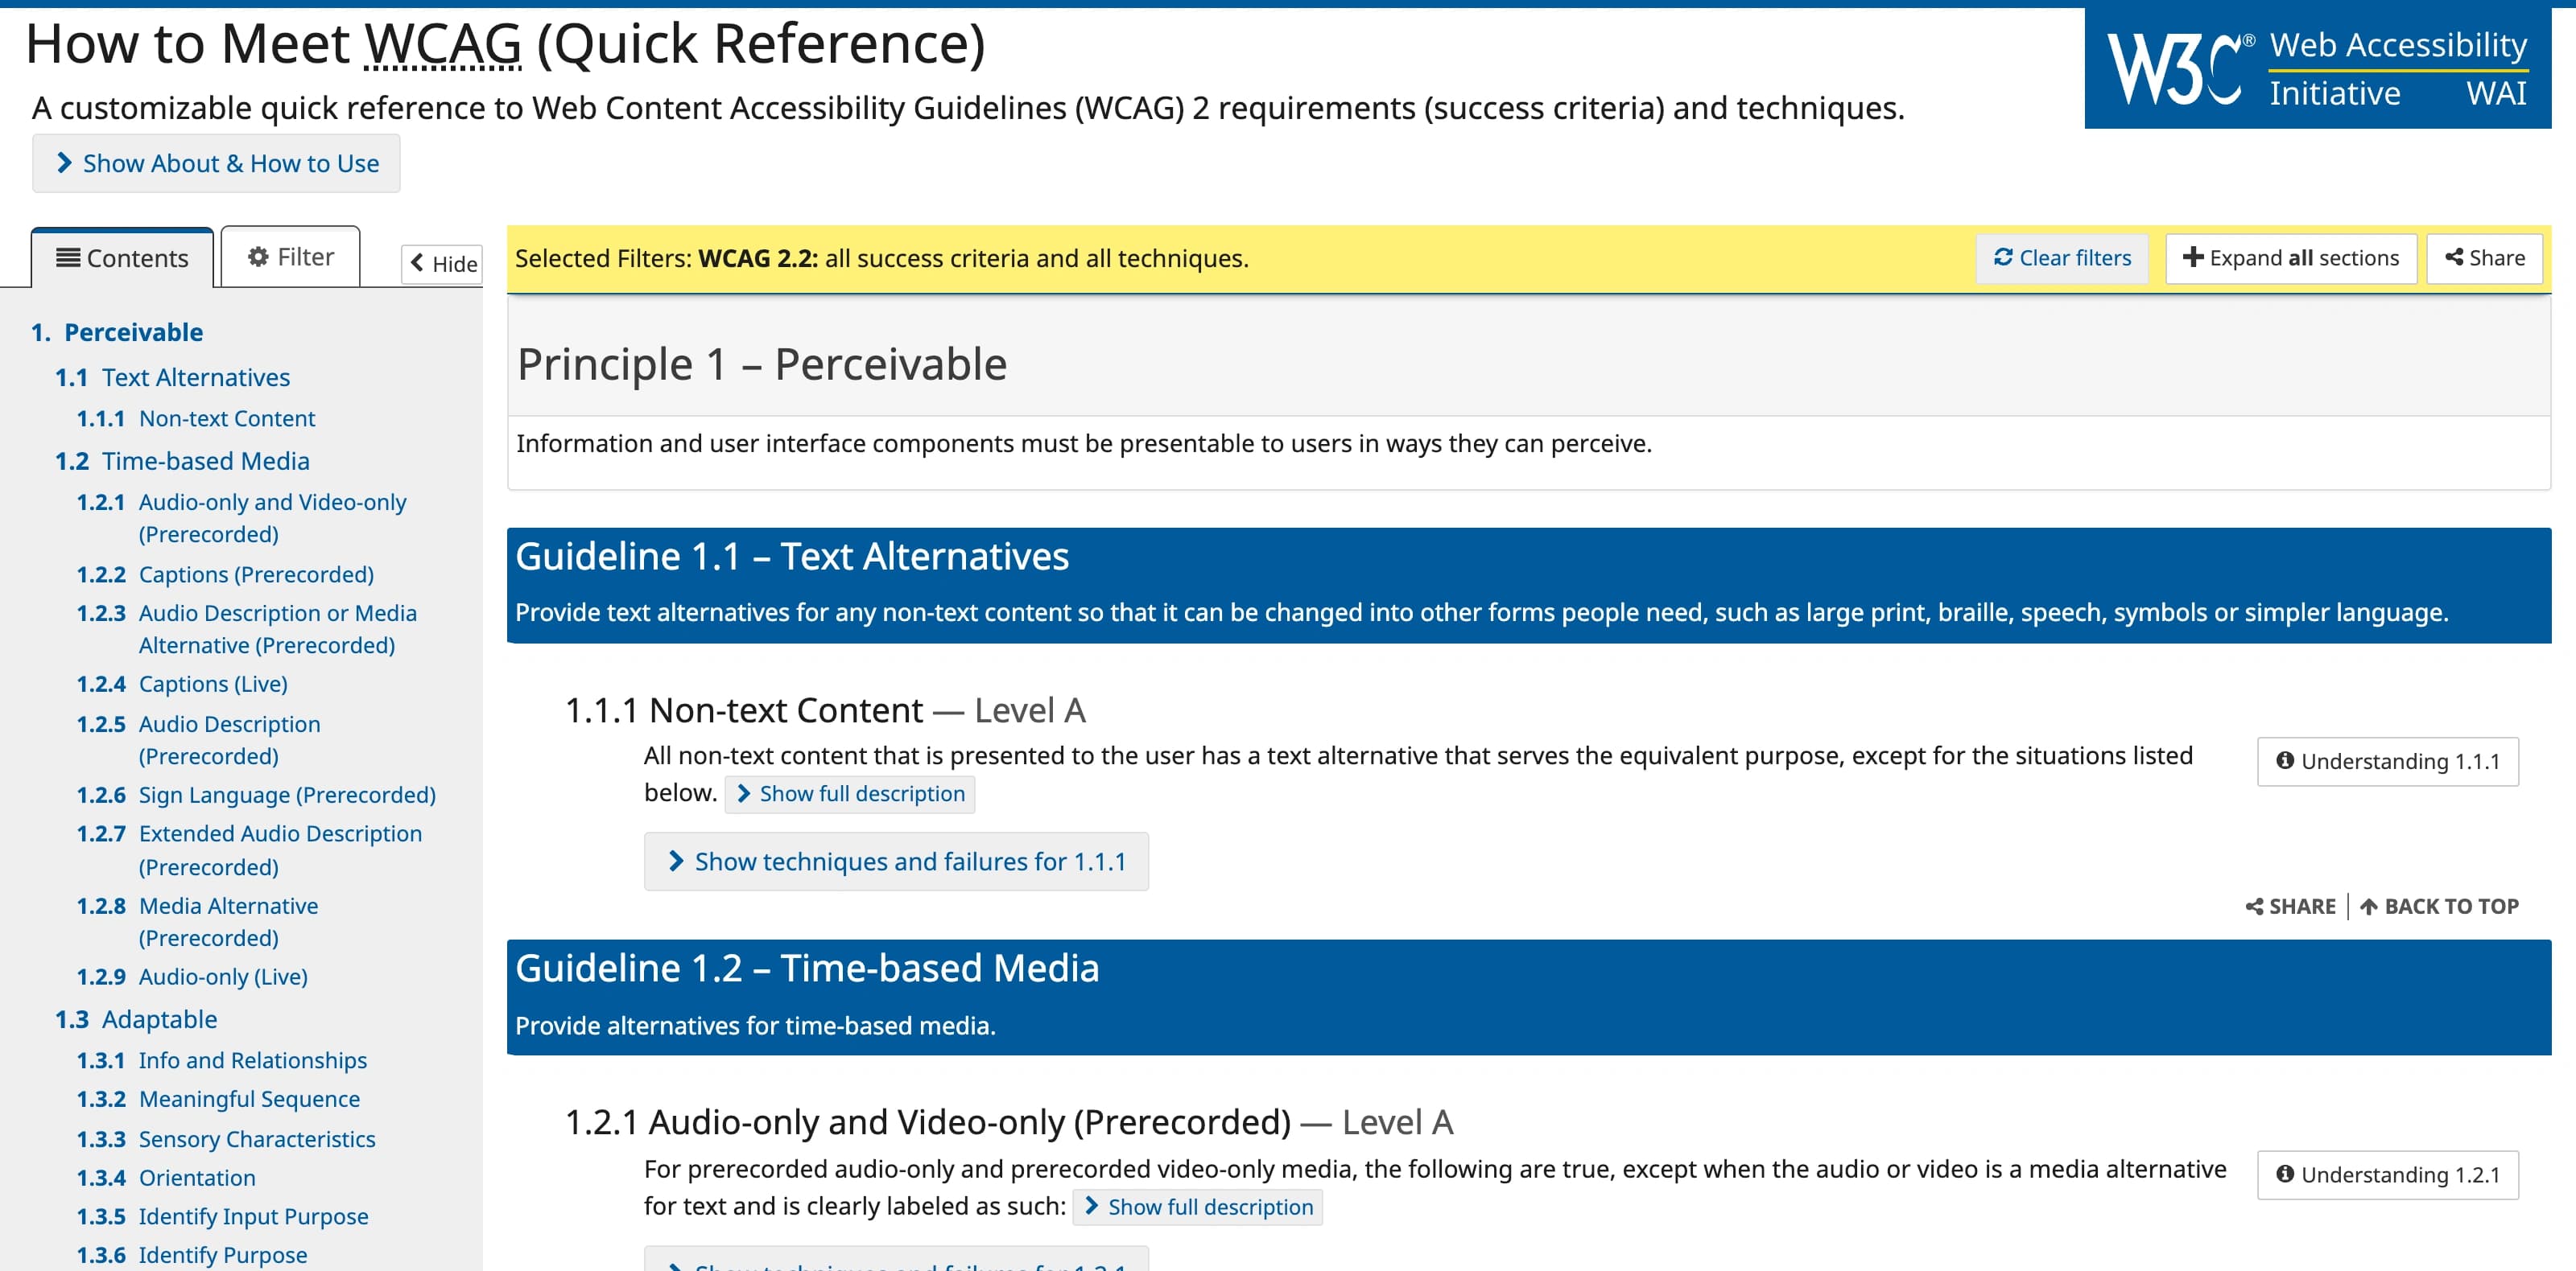
Task: Click the Web Accessibility Initiative WAI logo text
Action: (x=2397, y=68)
